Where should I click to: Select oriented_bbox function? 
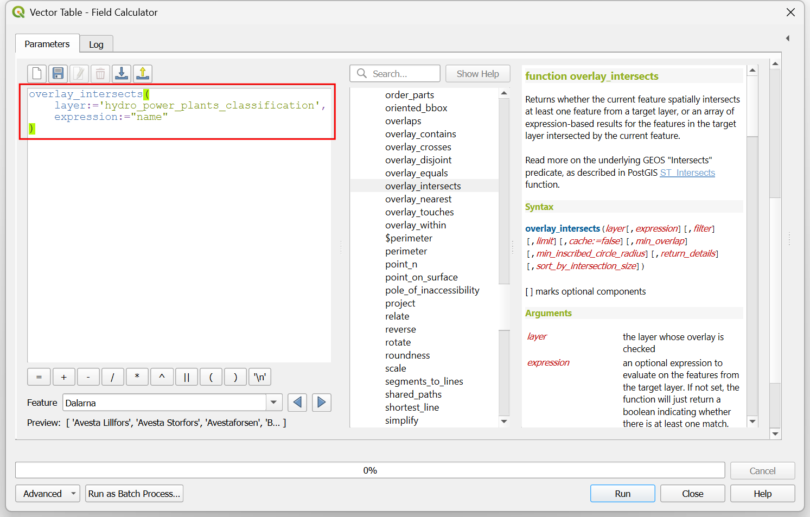click(x=416, y=108)
